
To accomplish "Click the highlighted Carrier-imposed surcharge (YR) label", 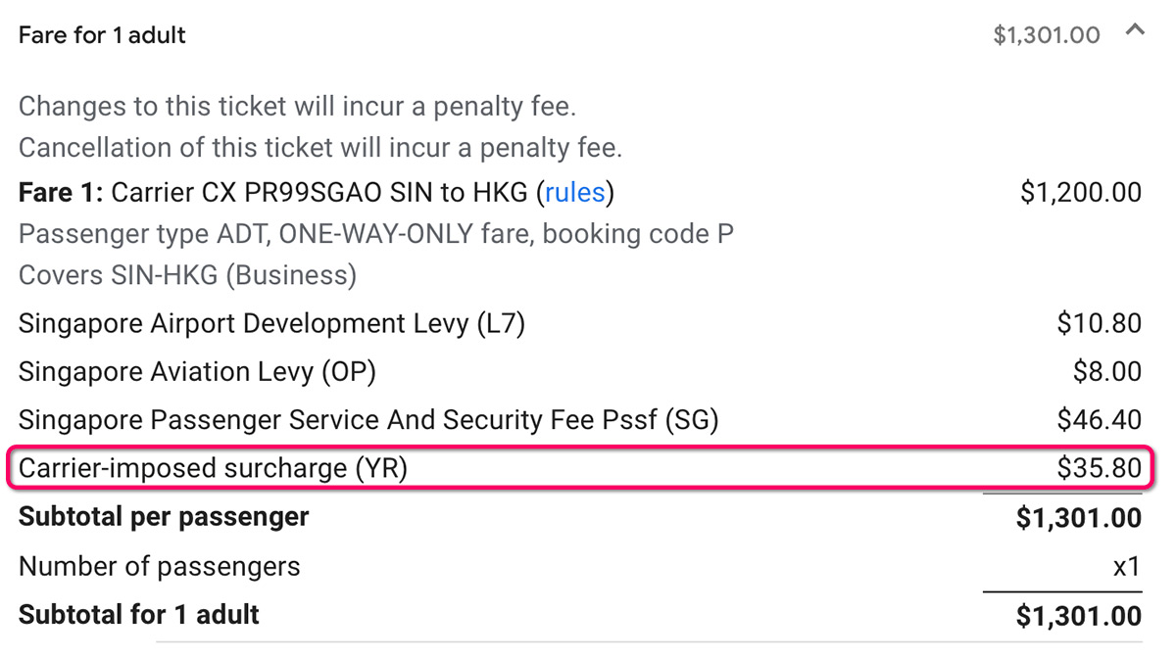I will tap(213, 468).
